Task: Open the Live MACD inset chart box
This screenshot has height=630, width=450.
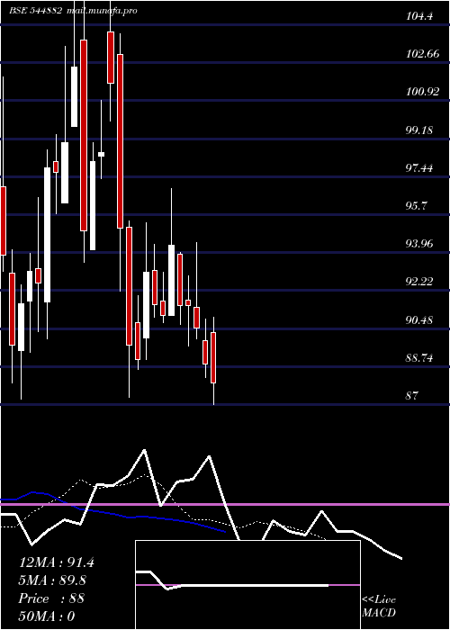Action: tap(247, 585)
